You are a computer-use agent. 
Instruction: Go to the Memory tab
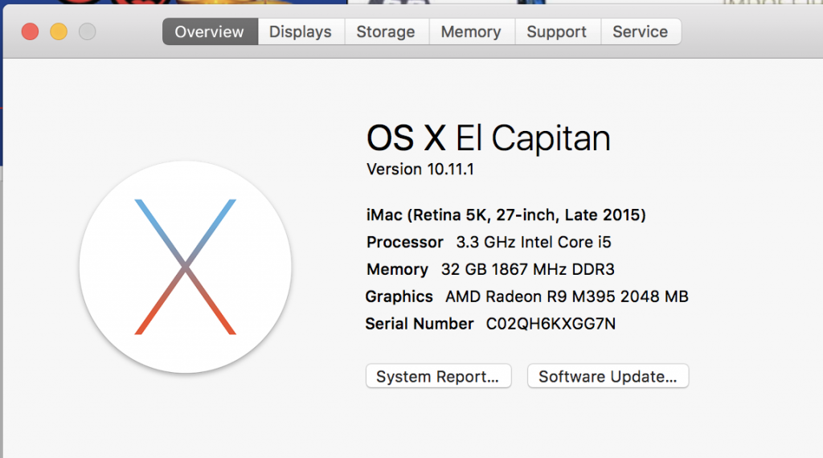(x=471, y=31)
